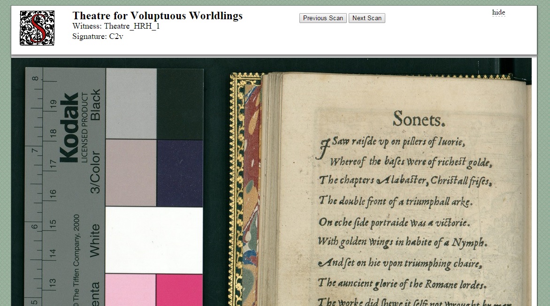
Task: Select the light pink color swatch
Action: point(130,290)
